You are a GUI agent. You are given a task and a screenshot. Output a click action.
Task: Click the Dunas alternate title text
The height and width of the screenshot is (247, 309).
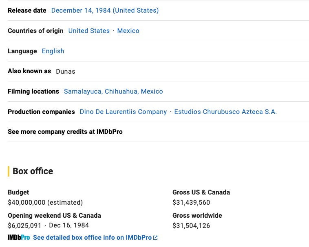pyautogui.click(x=65, y=71)
